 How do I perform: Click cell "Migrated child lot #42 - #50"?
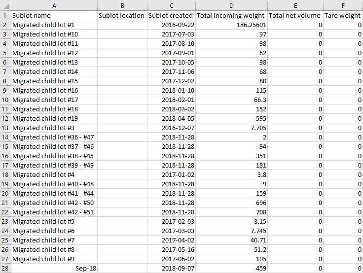coord(54,203)
